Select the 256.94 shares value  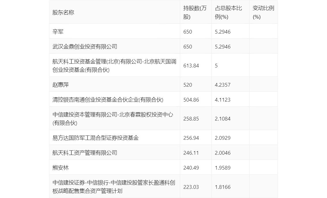tap(191, 138)
